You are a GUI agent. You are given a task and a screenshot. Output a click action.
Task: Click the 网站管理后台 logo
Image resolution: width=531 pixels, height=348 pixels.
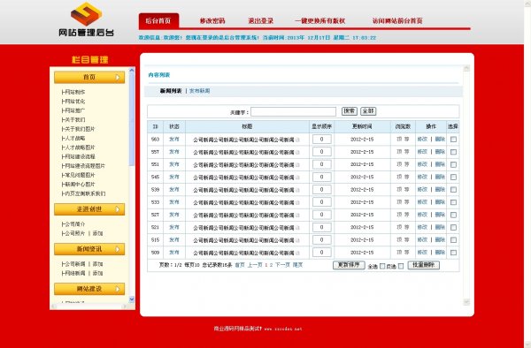86,19
